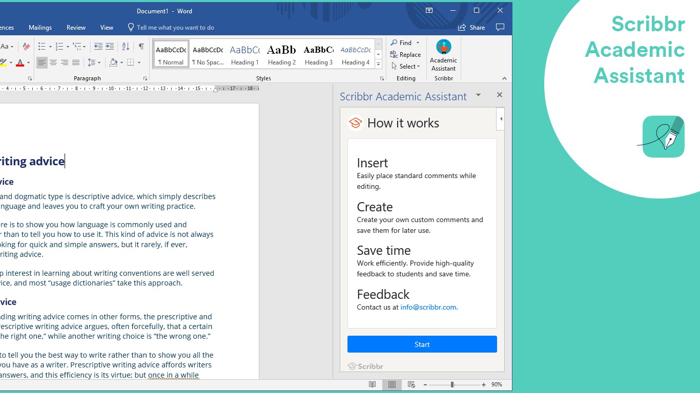Apply a multilevel list
Viewport: 700px width, 393px height.
point(77,47)
